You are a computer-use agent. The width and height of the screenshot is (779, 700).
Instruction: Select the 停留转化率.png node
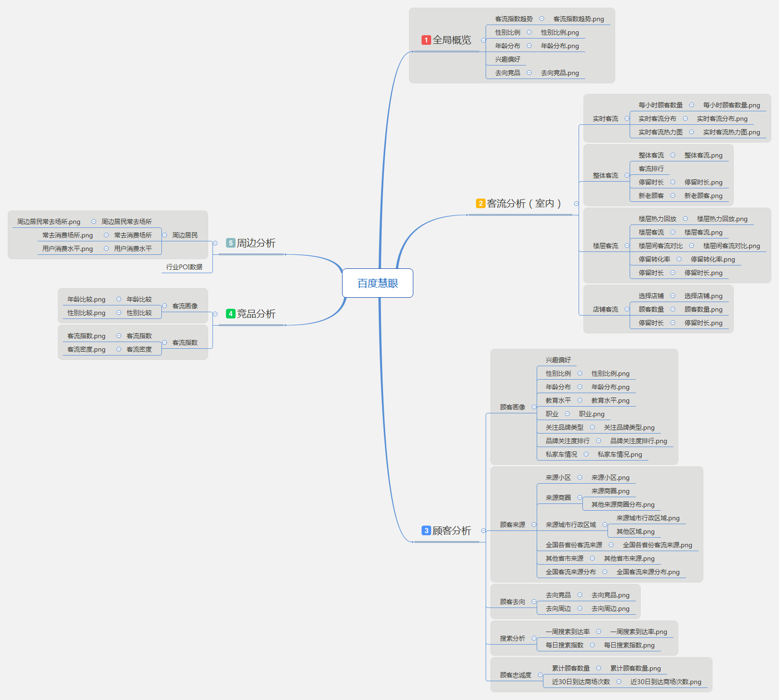pos(713,259)
